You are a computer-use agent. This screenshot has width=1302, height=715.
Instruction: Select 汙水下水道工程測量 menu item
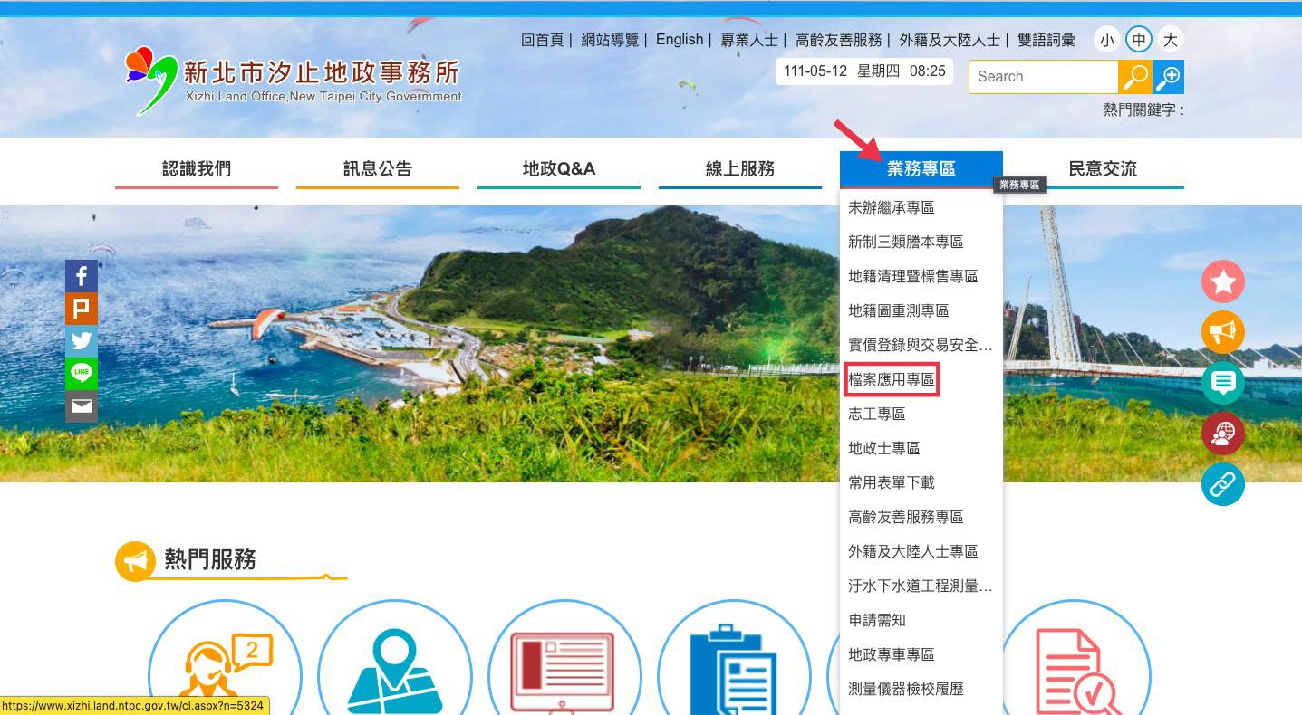921,586
